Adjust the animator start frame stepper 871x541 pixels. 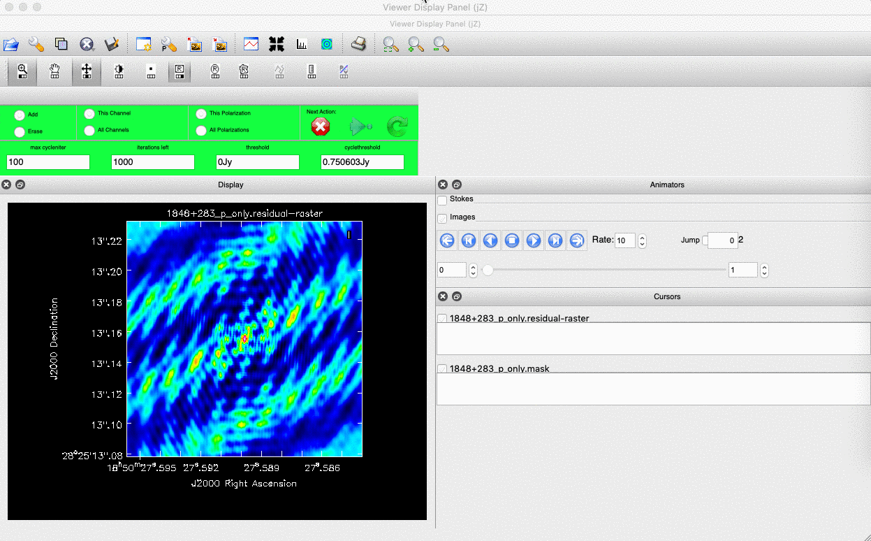[x=473, y=270]
